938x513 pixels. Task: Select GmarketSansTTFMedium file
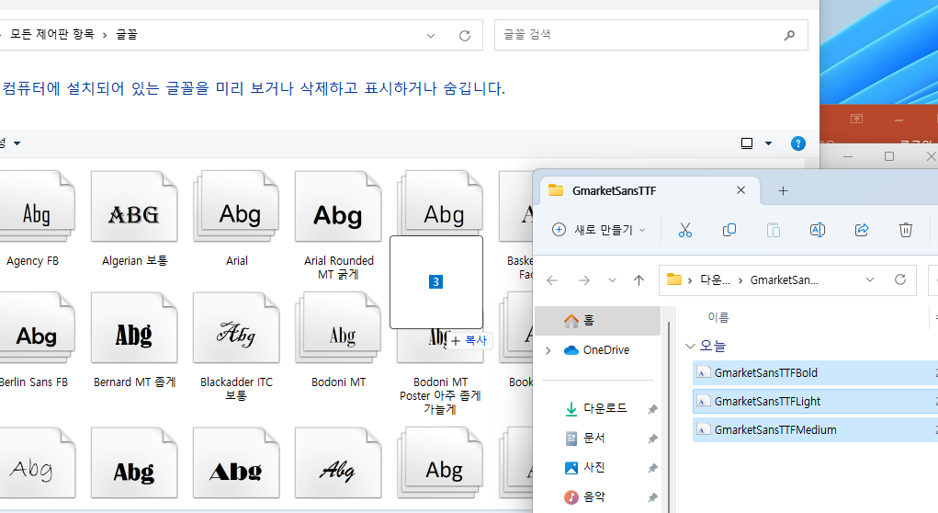pos(816,429)
